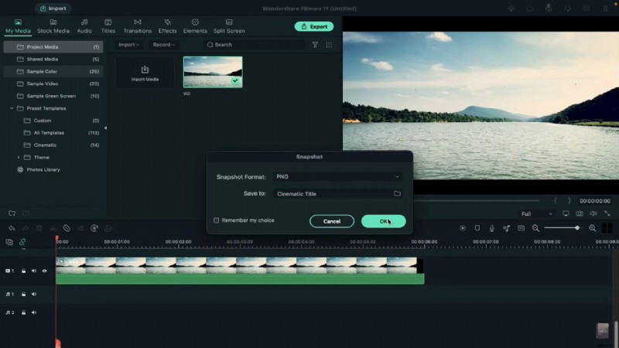Toggle lock on video track 1

pos(24,271)
